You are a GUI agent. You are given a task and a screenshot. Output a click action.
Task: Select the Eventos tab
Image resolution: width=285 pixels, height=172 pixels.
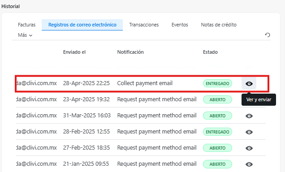[x=180, y=25]
